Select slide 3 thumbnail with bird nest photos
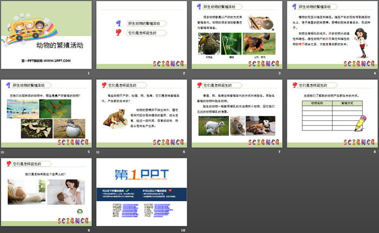Viewport: 379px width, 233px height. point(237,35)
